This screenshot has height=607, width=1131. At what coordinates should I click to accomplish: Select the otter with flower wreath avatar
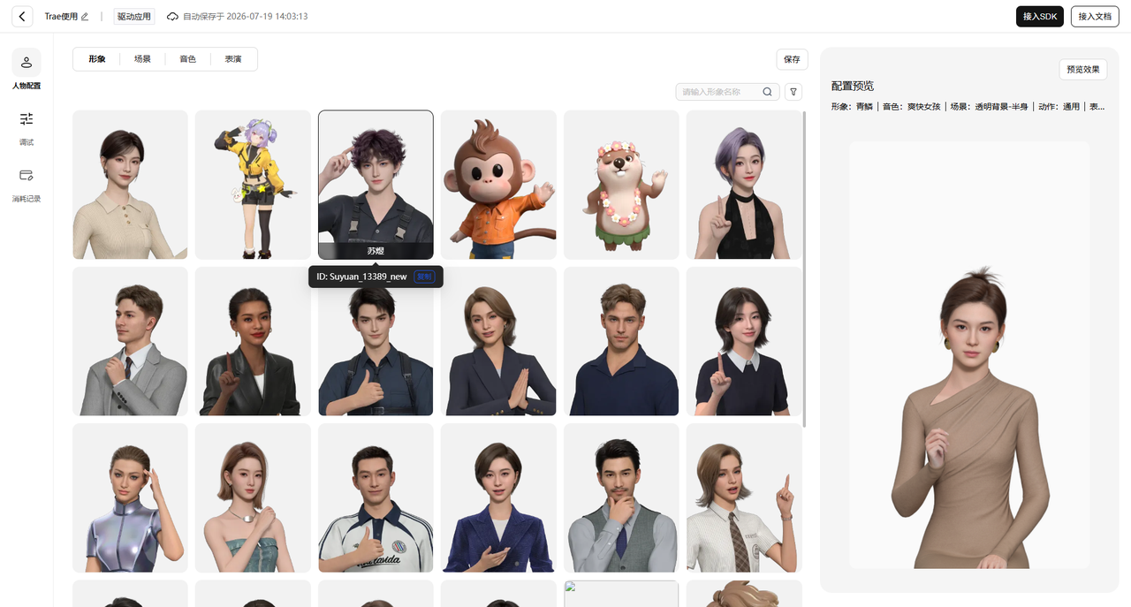point(621,185)
